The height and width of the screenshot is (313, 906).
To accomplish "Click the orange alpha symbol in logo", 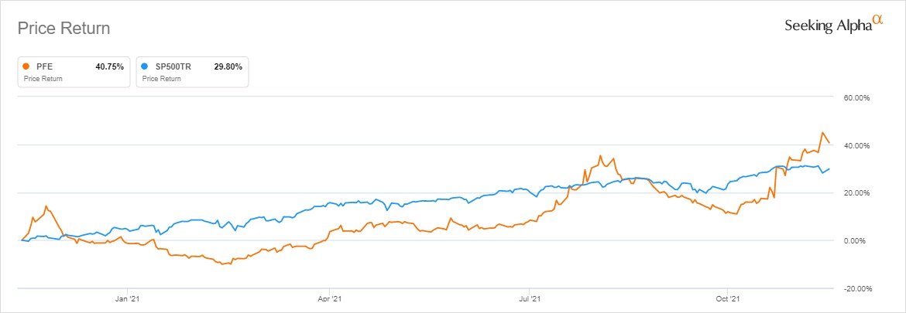I will pos(877,20).
